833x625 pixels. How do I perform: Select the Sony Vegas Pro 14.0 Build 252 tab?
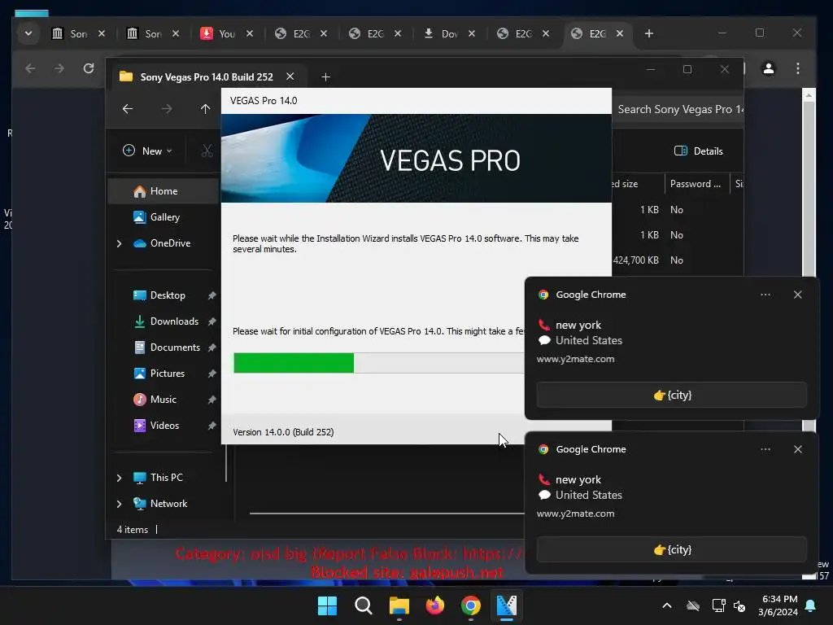point(206,77)
